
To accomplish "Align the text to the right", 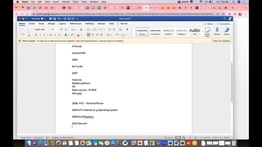I will pyautogui.click(x=97, y=35).
